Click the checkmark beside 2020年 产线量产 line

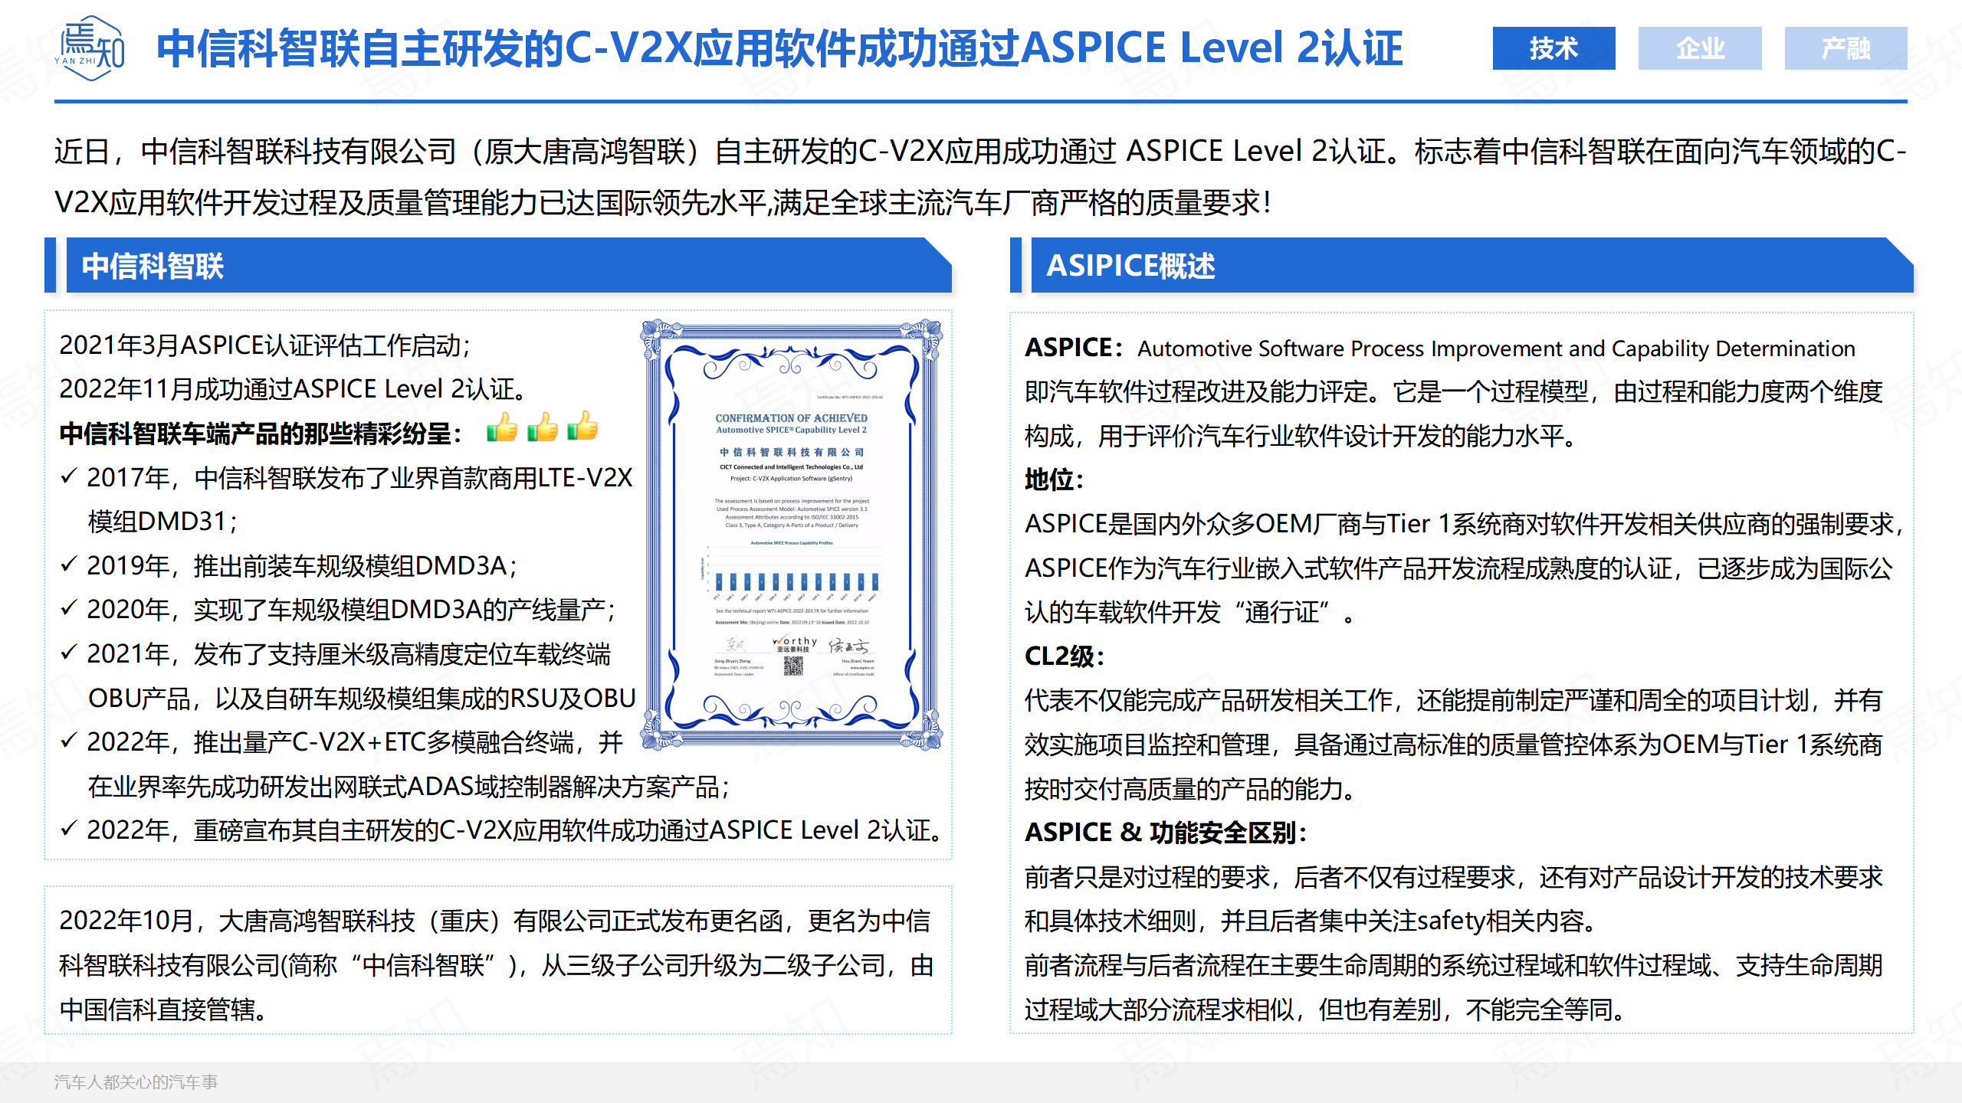pos(69,609)
